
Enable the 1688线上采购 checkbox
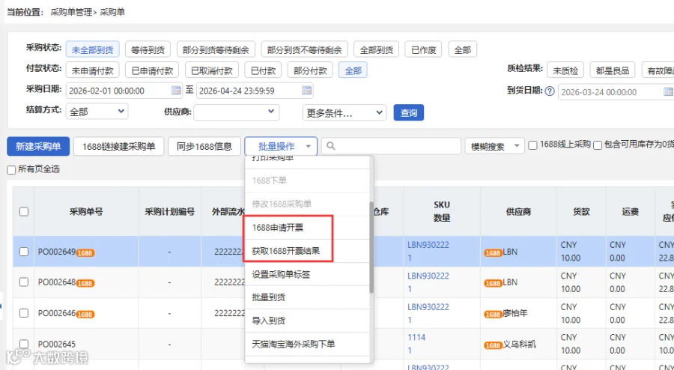tap(532, 145)
